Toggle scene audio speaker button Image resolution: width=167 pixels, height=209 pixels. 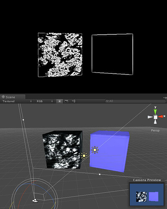tap(73, 101)
